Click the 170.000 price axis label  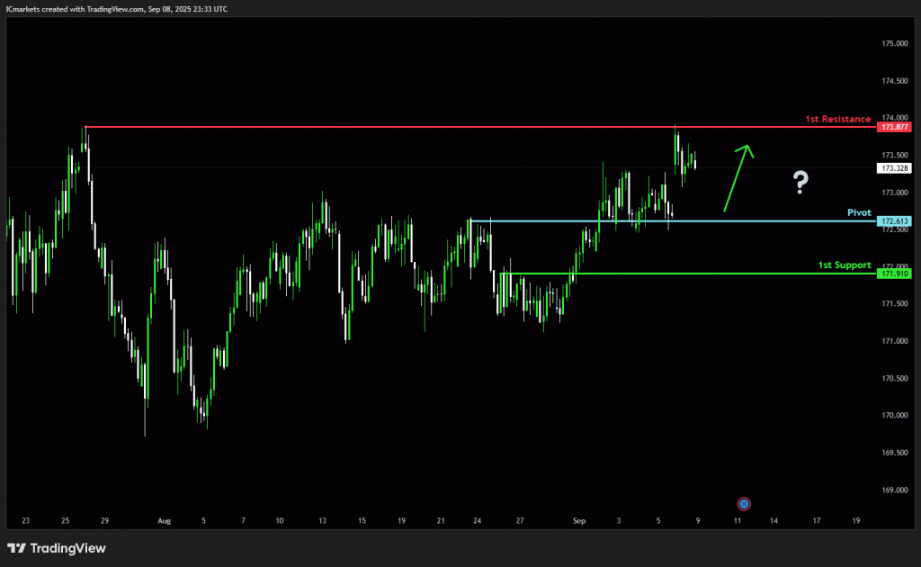coord(895,416)
